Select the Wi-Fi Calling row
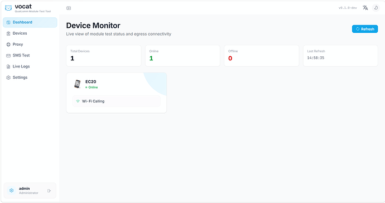Screen dimensions: 385x203 117,101
